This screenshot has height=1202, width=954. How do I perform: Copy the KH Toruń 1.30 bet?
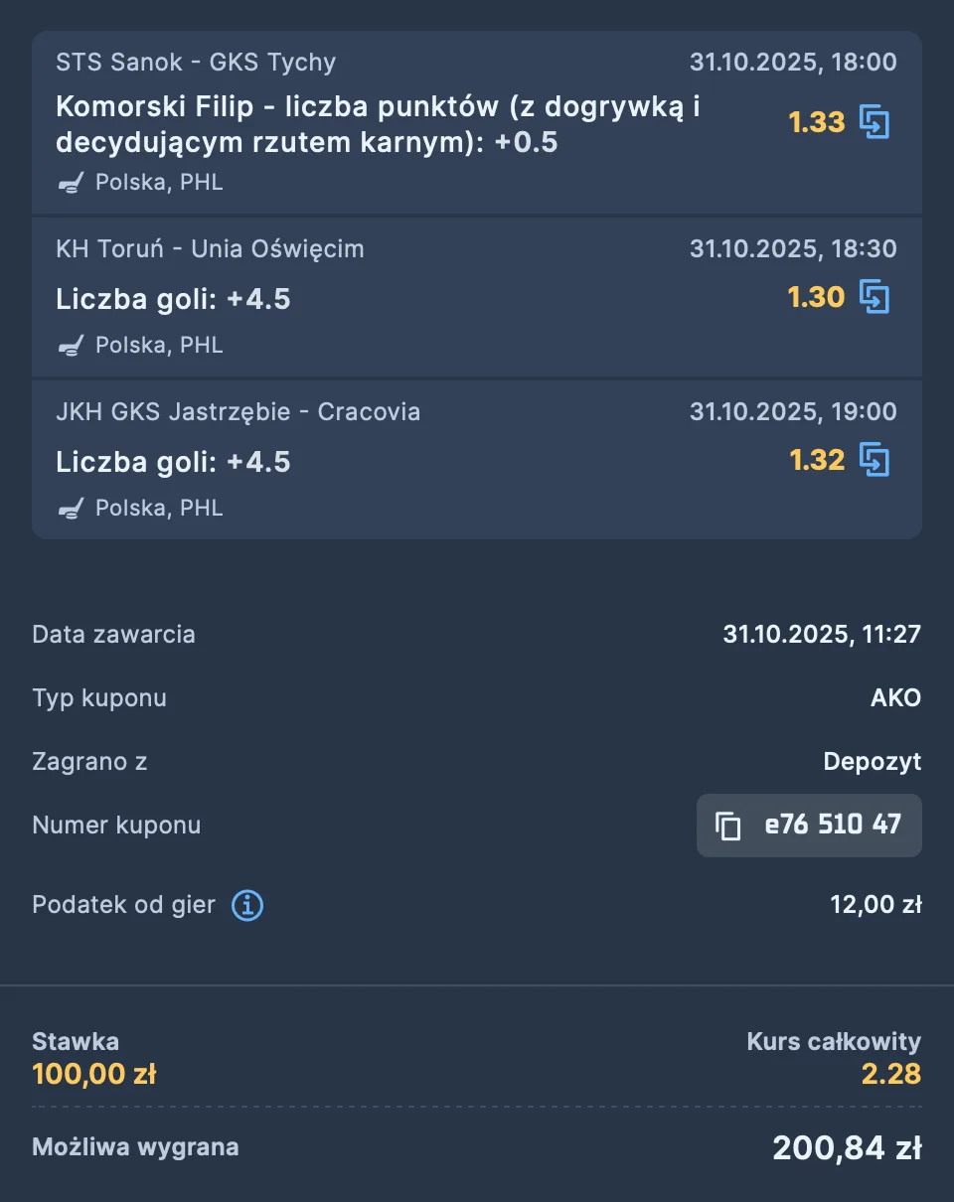[874, 297]
